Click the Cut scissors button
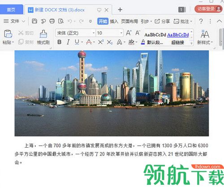The width and height of the screenshot is (224, 188). coord(26,33)
